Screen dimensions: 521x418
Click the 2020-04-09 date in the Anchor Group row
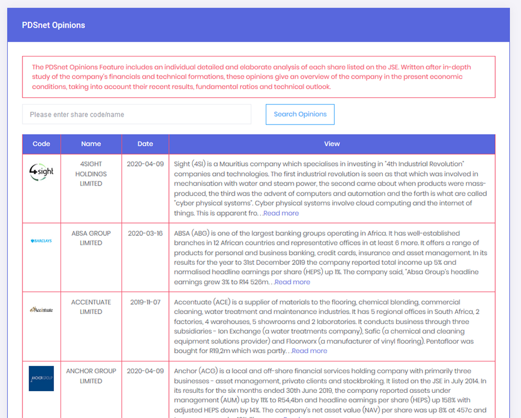pos(145,371)
